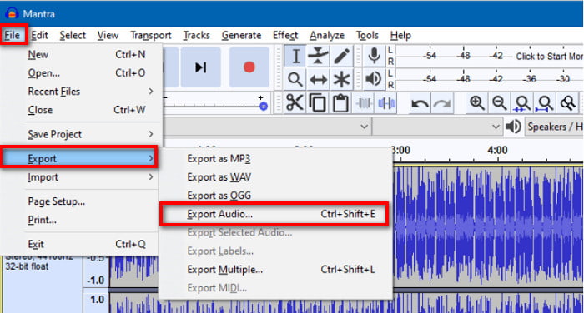Open the Help menu
This screenshot has height=313, width=584.
click(x=400, y=35)
